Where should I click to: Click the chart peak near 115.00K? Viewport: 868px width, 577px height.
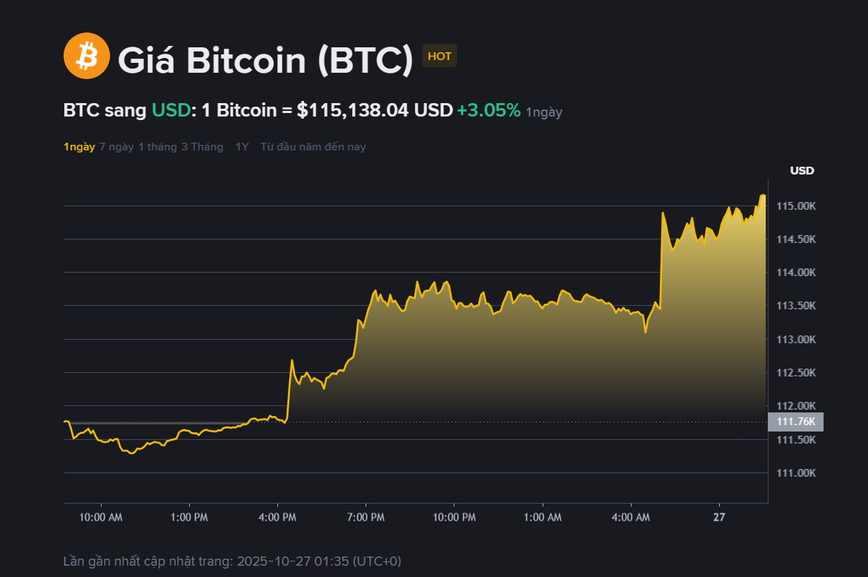[x=764, y=194]
